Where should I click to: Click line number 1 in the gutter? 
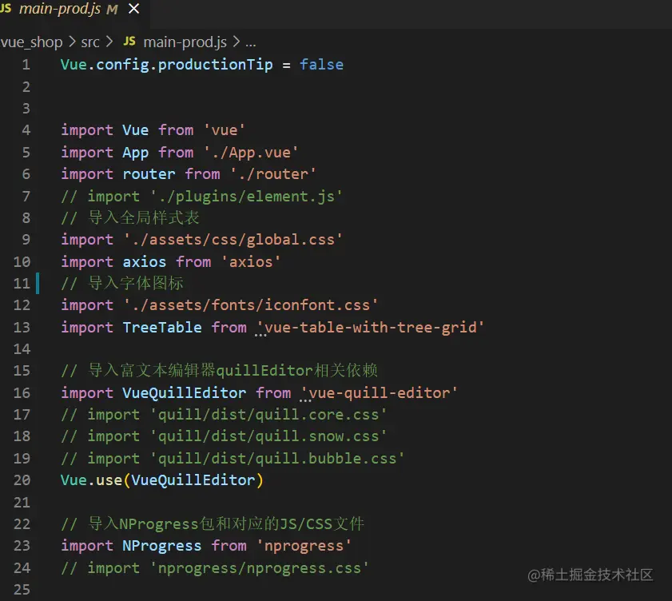[x=26, y=65]
